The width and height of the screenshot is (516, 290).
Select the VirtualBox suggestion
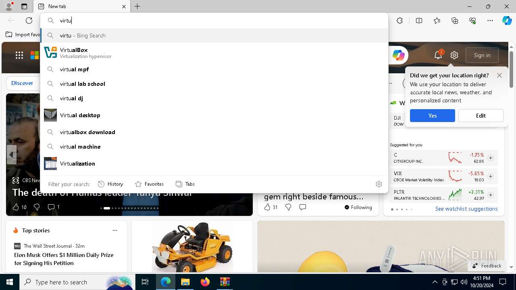click(214, 52)
